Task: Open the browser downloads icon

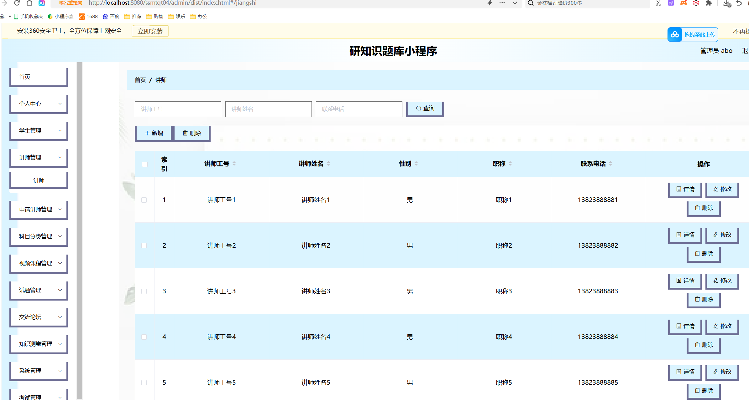Action: 727,3
